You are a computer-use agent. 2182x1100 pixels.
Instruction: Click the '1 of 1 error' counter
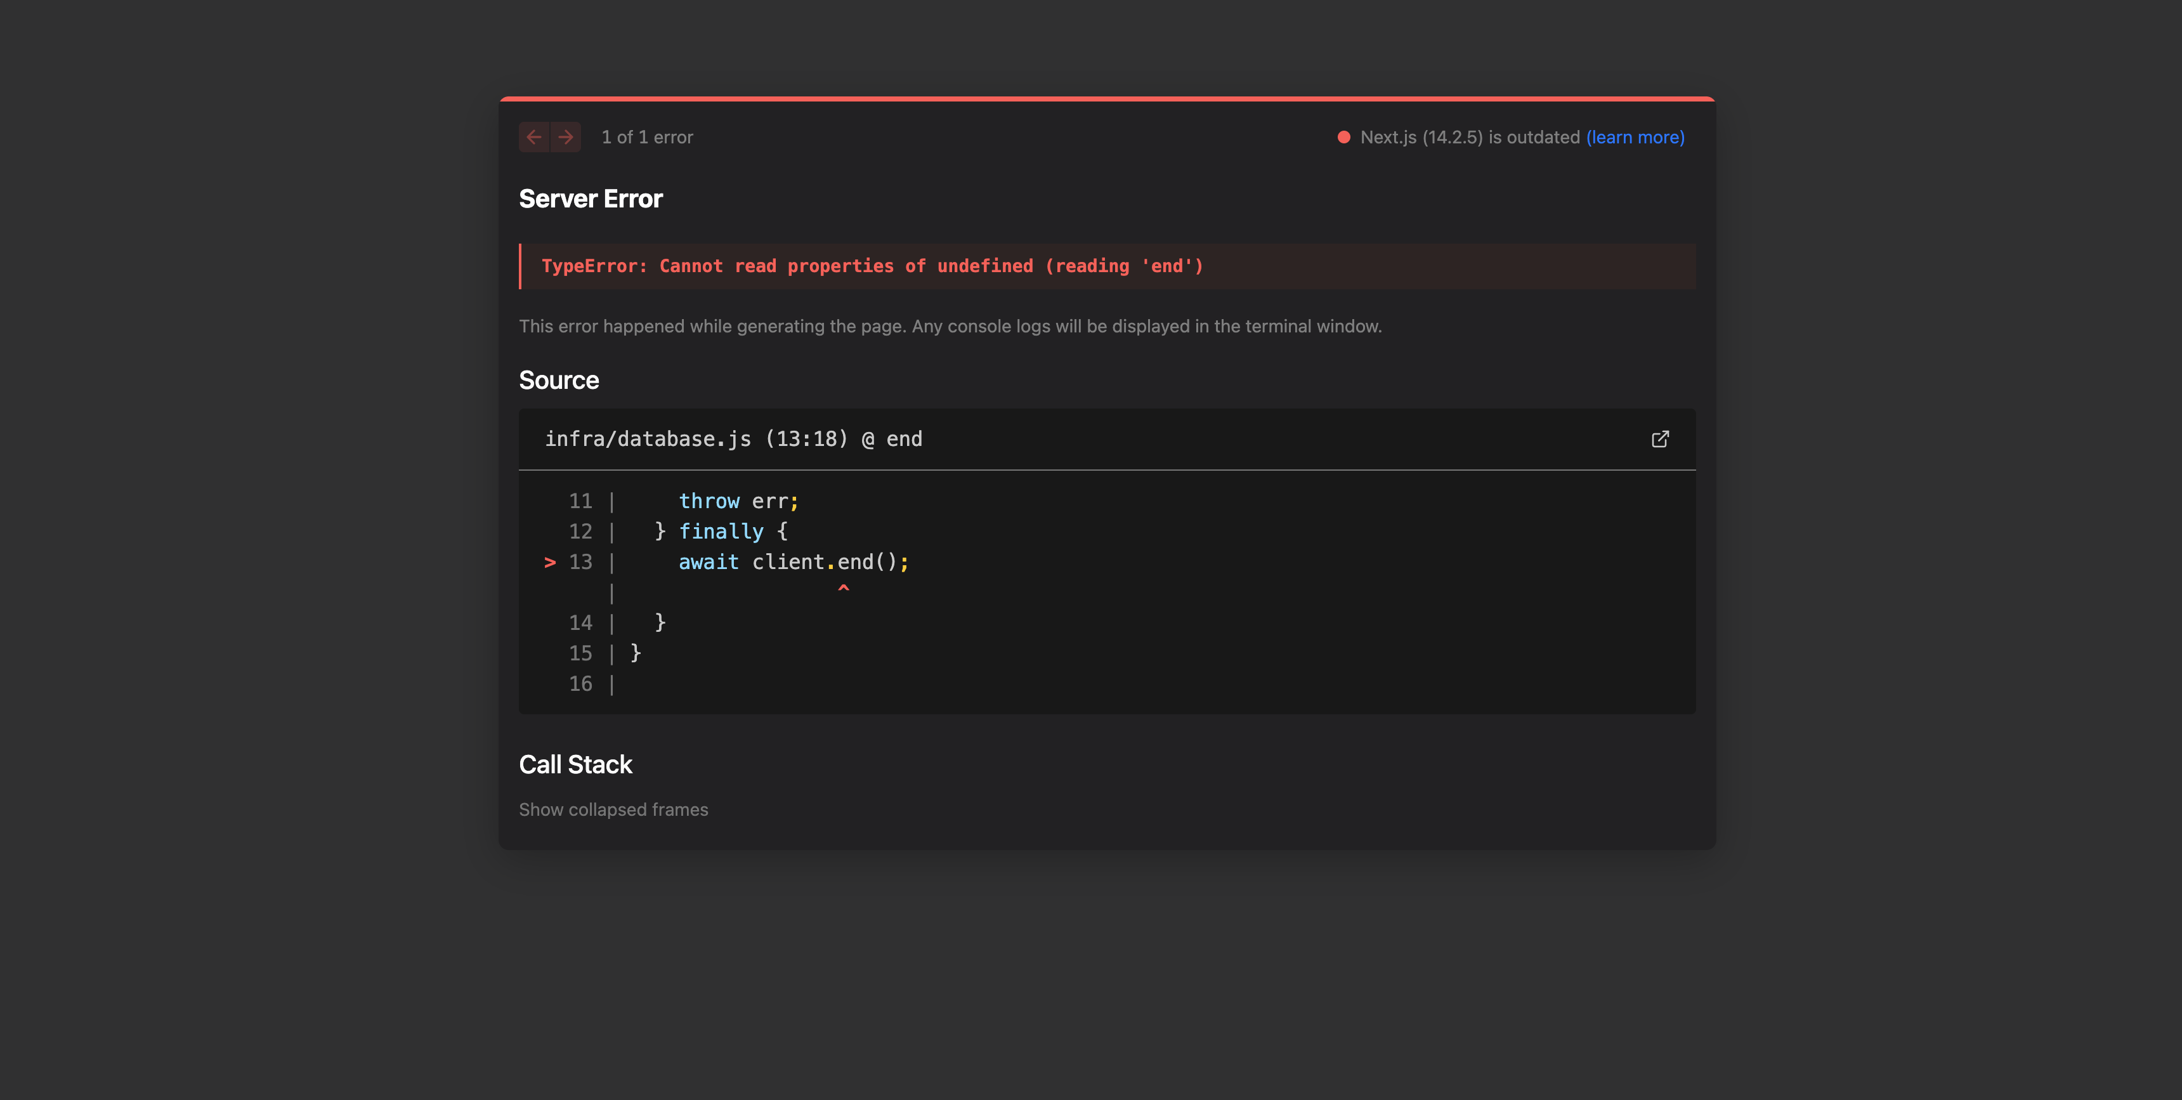[647, 137]
